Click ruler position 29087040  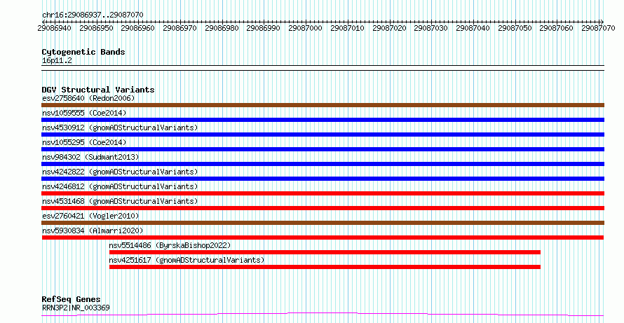(x=473, y=28)
